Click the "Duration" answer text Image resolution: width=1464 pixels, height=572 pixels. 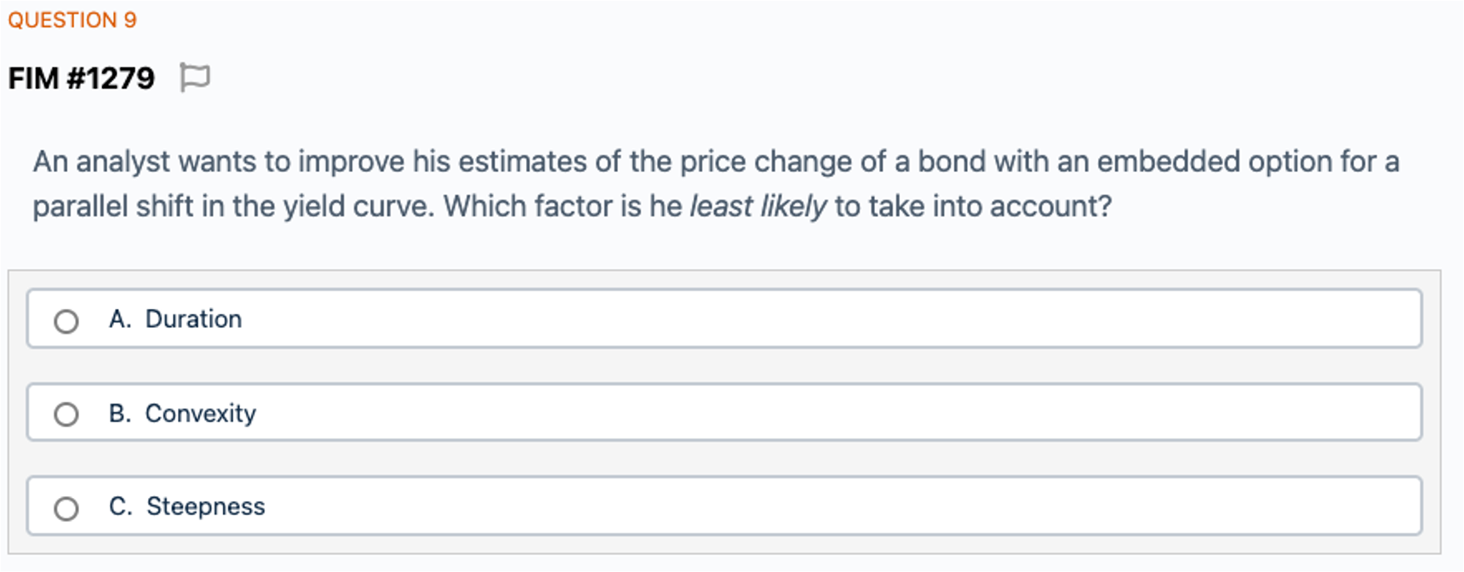(193, 319)
